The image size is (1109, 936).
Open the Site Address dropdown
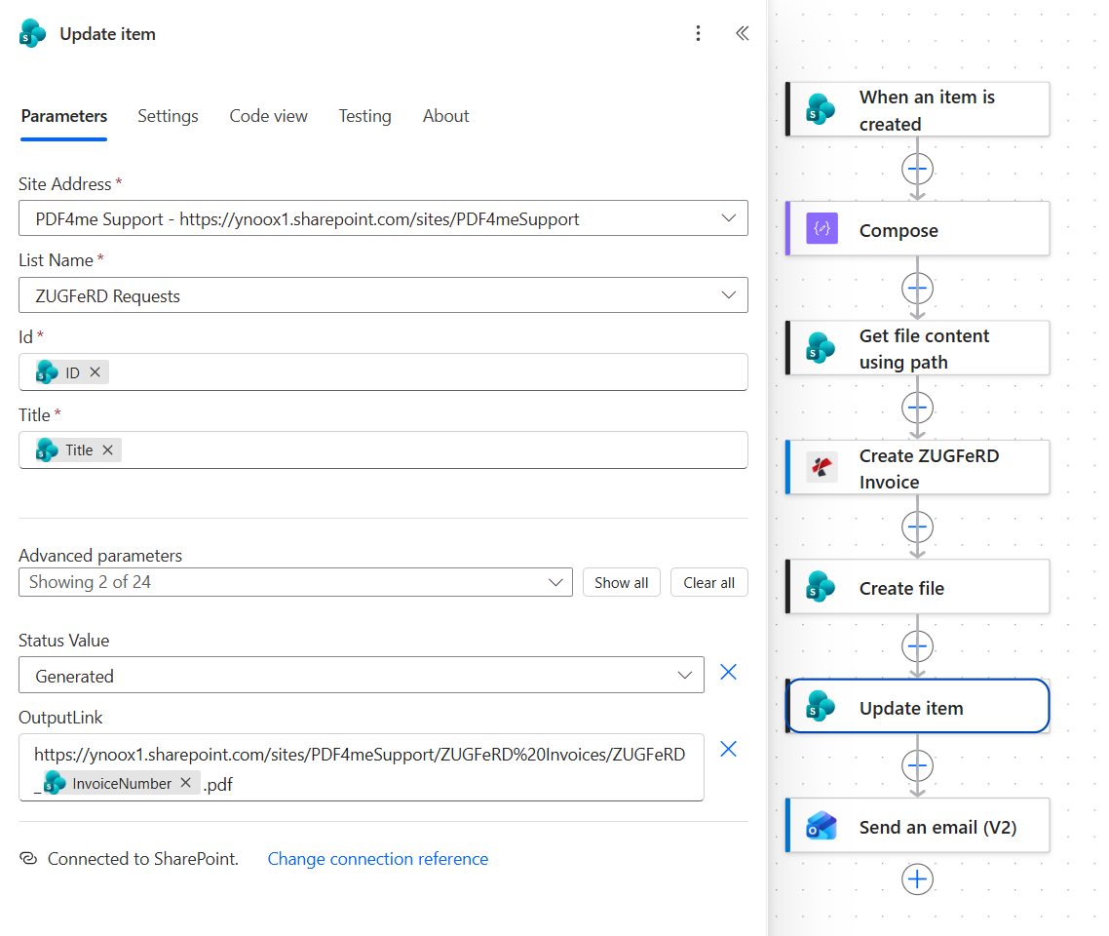(383, 218)
